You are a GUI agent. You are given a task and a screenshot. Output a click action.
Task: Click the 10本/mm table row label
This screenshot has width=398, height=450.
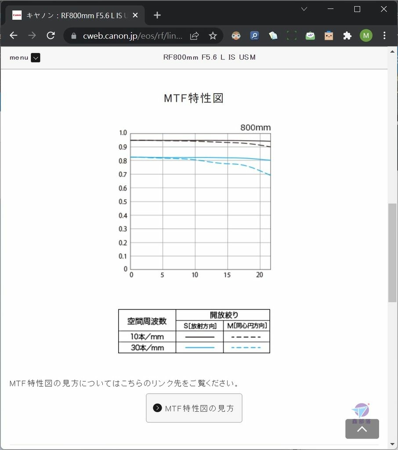(x=147, y=336)
